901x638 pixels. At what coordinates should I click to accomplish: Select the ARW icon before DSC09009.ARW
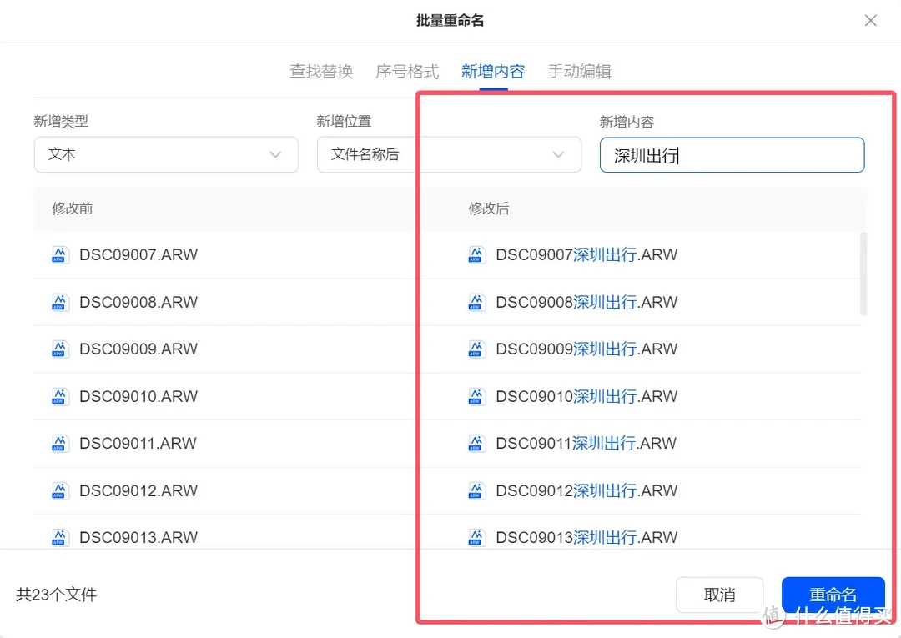coord(59,349)
